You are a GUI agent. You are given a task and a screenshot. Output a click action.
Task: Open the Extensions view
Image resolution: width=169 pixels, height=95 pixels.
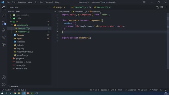click(x=3, y=37)
